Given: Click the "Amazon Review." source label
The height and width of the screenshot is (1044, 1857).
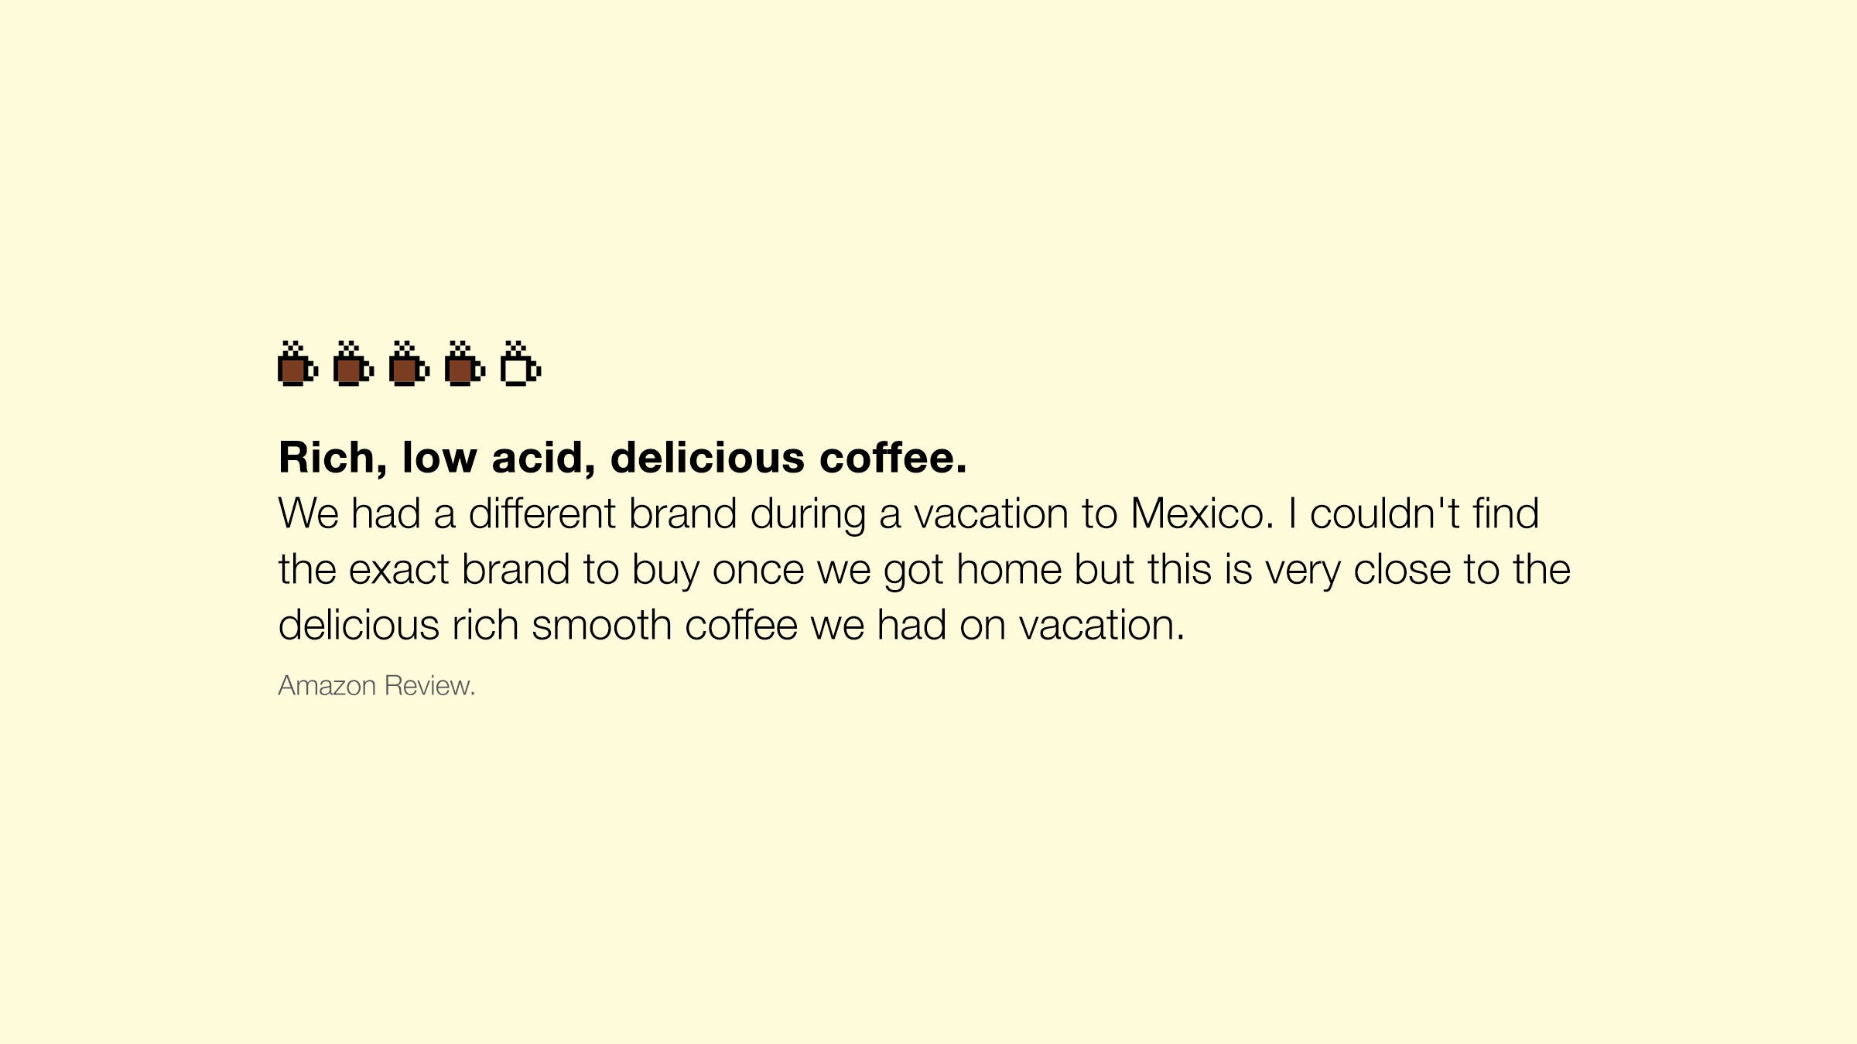Looking at the screenshot, I should [377, 686].
